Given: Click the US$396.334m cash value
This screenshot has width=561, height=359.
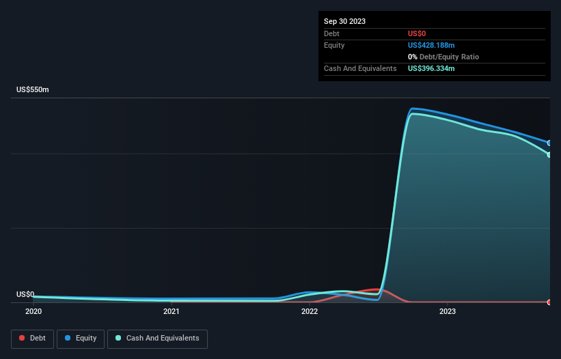Looking at the screenshot, I should [431, 68].
